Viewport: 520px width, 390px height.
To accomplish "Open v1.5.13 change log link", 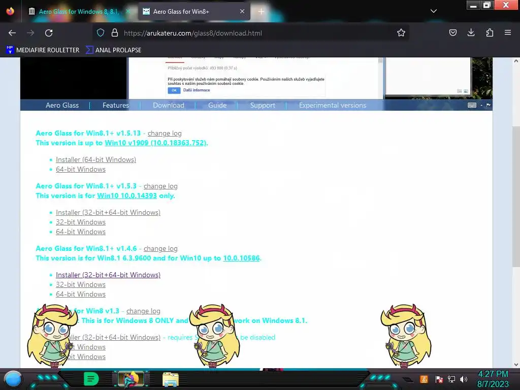I will [165, 134].
